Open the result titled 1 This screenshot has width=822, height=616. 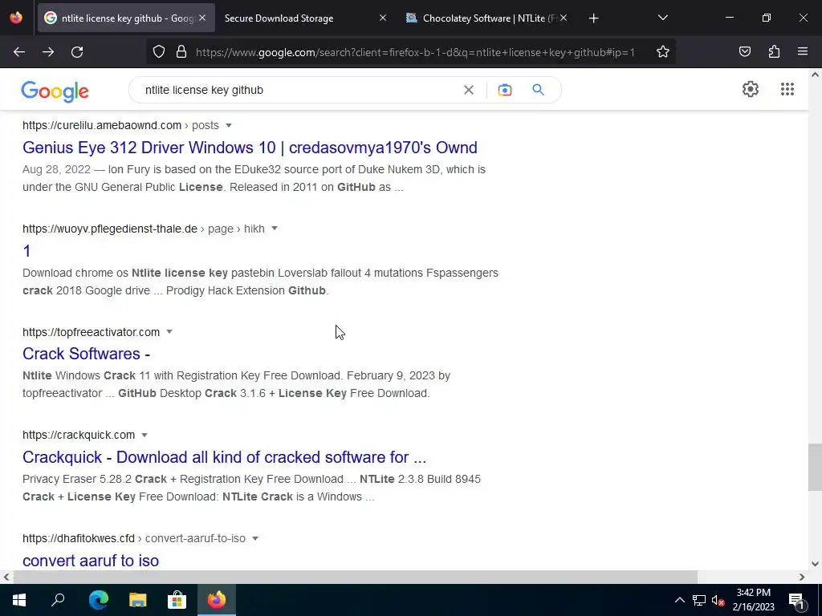pos(26,251)
